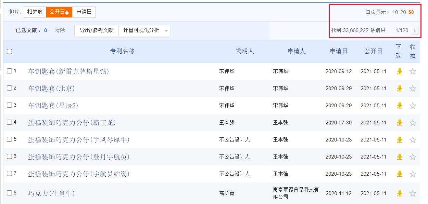Download the patent 车钥匙套(新雷克萨斯星钻)
This screenshot has height=204, width=428.
[400, 71]
